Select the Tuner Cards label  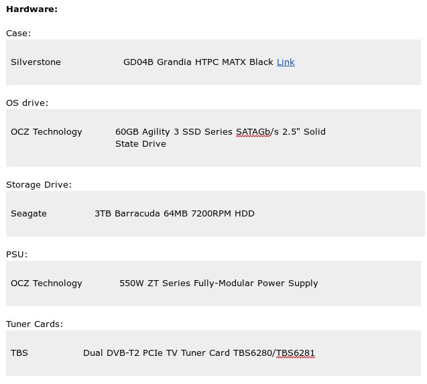pos(35,324)
